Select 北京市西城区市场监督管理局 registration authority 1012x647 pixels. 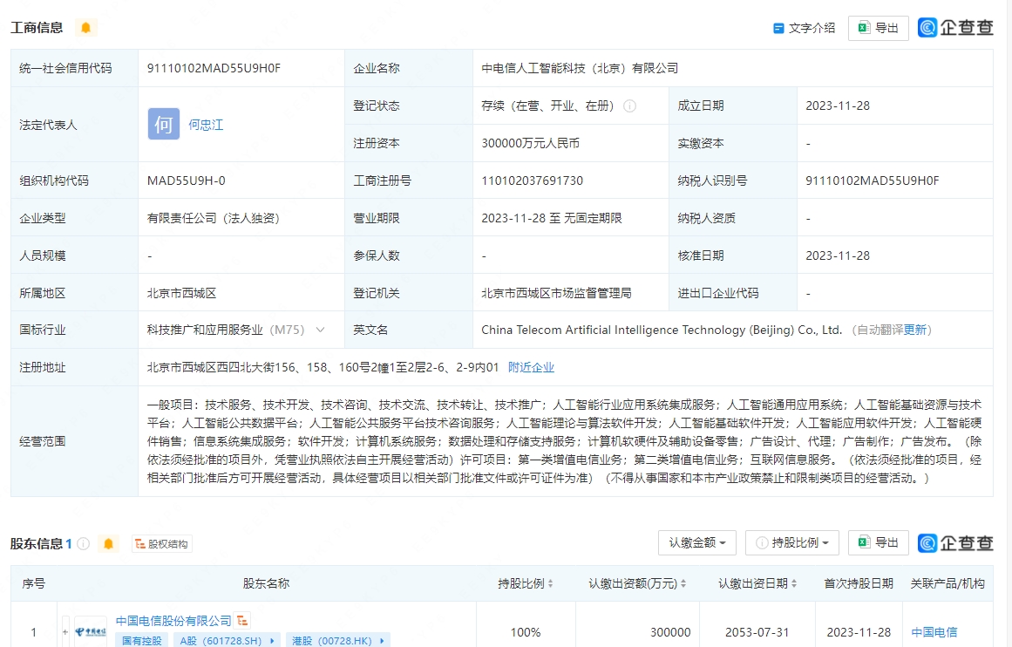[556, 293]
